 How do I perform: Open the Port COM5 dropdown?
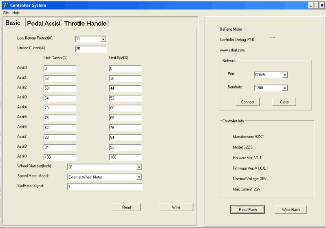pyautogui.click(x=284, y=75)
